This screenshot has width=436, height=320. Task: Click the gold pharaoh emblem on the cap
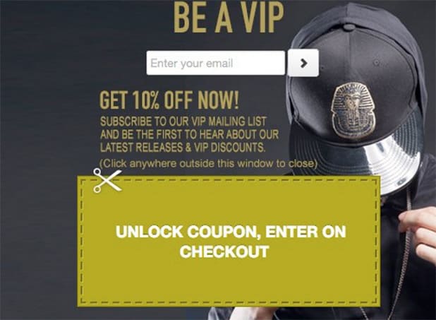point(353,111)
